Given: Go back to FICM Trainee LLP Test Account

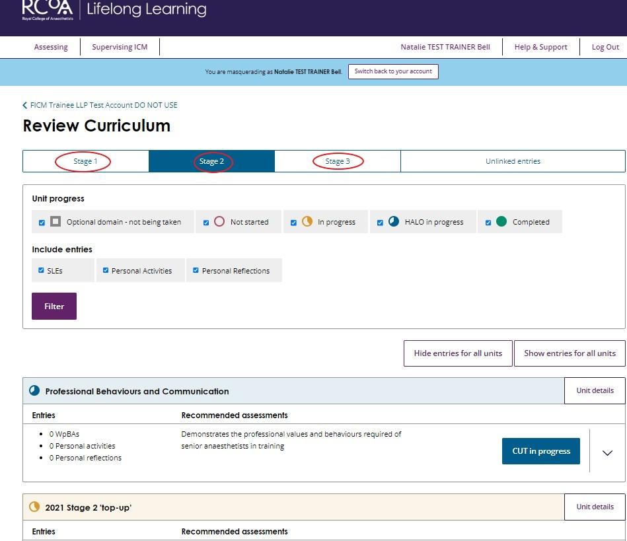Looking at the screenshot, I should click(x=104, y=105).
